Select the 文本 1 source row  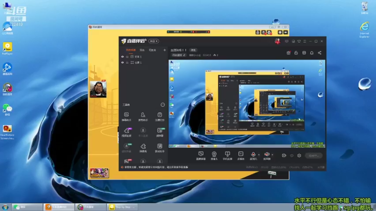coord(143,57)
